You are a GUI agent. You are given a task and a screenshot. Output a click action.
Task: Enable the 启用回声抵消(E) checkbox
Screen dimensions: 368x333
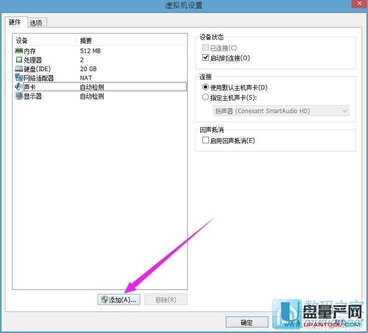(x=205, y=141)
